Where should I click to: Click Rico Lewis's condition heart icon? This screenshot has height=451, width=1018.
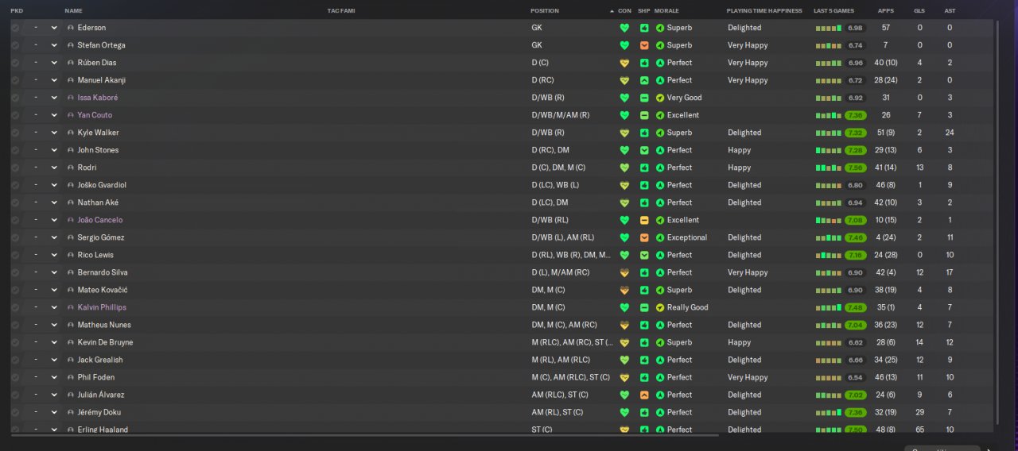pos(624,255)
